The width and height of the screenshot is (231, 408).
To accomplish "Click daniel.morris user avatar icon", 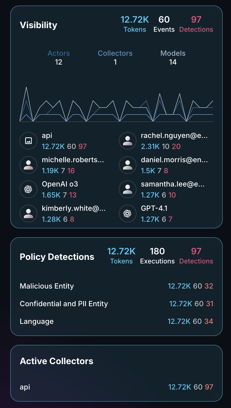I will click(127, 165).
